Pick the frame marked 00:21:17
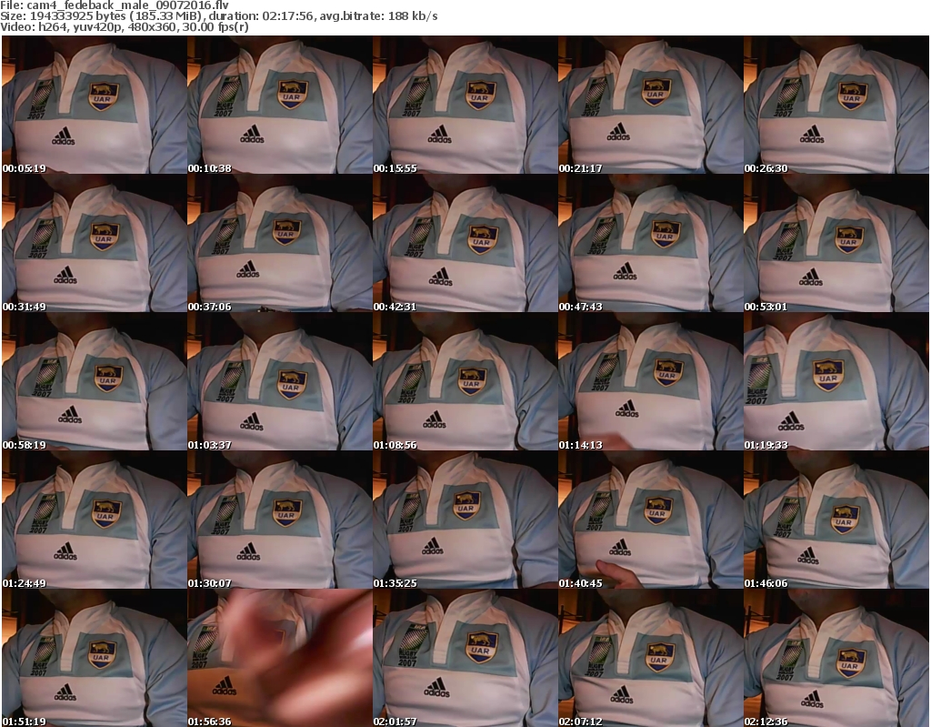The height and width of the screenshot is (727, 931). (651, 105)
